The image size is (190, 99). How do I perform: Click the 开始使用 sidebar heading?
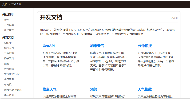[x=8, y=15]
